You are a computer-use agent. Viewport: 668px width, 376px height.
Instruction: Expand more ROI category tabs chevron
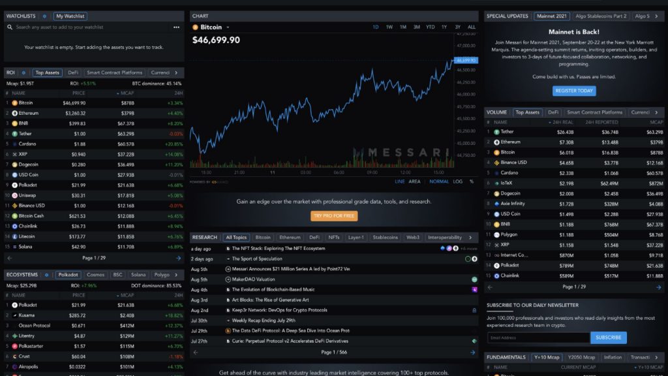tap(176, 73)
